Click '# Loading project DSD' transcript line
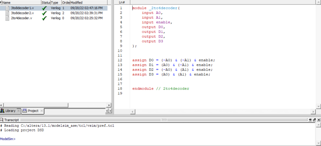Image resolution: width=321 pixels, height=146 pixels. coord(22,130)
